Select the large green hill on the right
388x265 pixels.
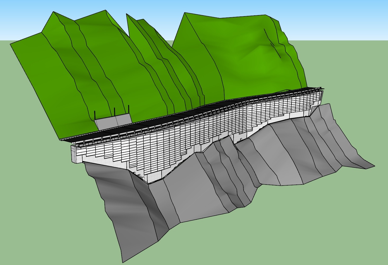coord(238,53)
